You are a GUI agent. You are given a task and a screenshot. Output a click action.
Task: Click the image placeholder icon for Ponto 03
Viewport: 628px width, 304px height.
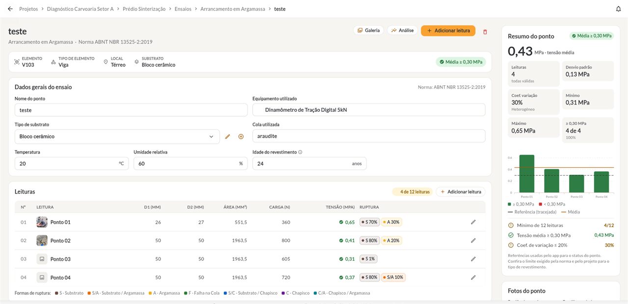pyautogui.click(x=42, y=259)
